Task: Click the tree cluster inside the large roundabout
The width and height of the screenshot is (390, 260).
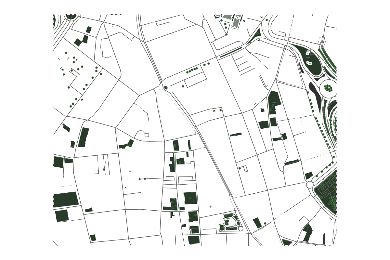Action: [x=329, y=88]
